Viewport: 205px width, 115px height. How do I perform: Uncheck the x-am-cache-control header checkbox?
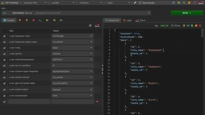tap(4, 77)
